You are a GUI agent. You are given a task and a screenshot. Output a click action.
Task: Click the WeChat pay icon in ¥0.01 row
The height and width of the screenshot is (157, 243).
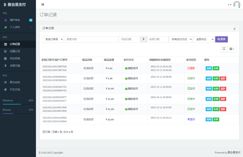point(126,68)
